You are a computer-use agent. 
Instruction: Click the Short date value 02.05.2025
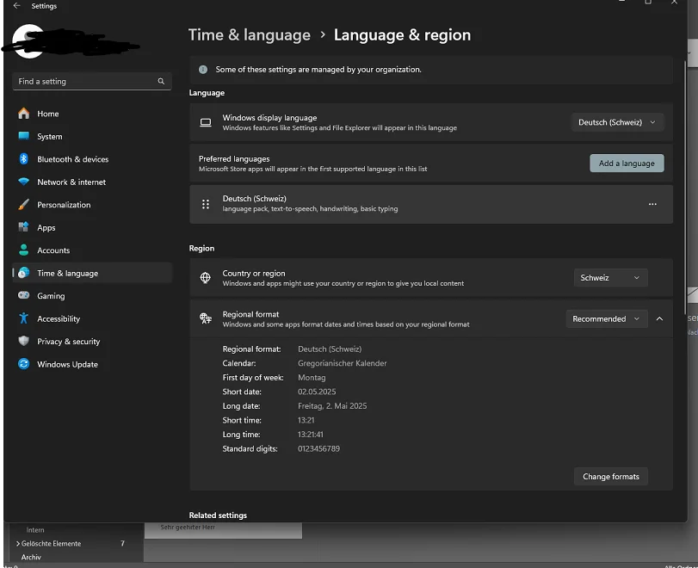pyautogui.click(x=317, y=392)
